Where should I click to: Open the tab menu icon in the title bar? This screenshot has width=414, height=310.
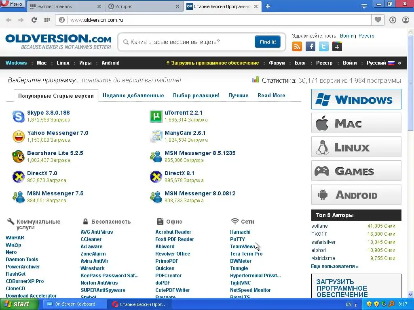click(364, 6)
